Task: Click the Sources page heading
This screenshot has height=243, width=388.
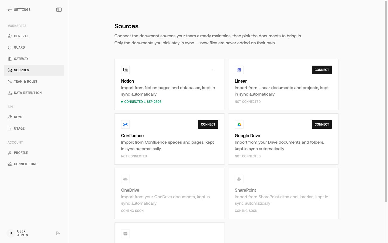Action: (126, 26)
